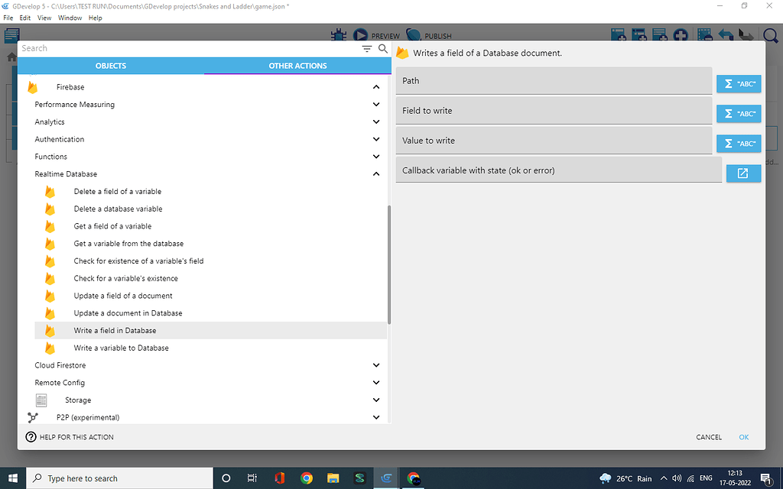This screenshot has width=783, height=489.
Task: Click into the Path input field
Action: tap(554, 81)
